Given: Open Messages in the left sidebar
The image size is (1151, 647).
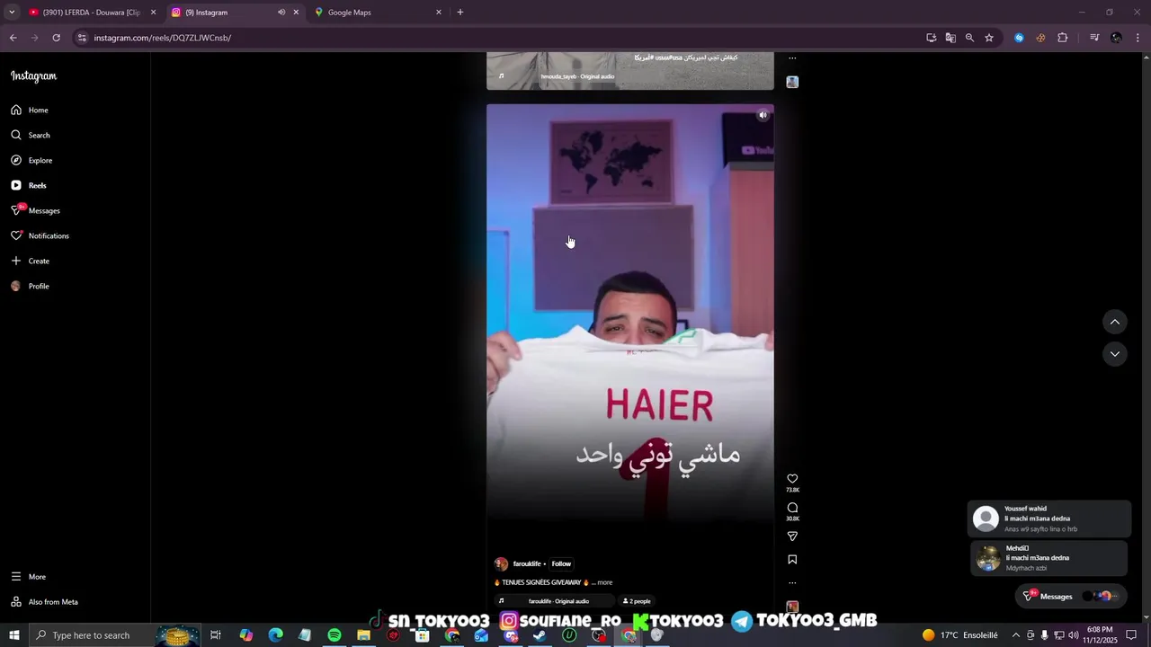Looking at the screenshot, I should tap(35, 210).
